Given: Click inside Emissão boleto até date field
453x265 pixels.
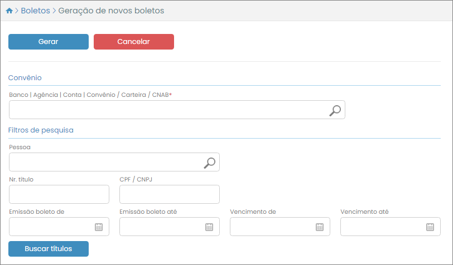Looking at the screenshot, I should click(161, 227).
